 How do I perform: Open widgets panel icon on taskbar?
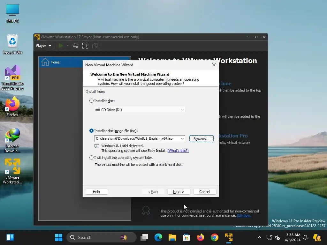pyautogui.click(x=10, y=237)
